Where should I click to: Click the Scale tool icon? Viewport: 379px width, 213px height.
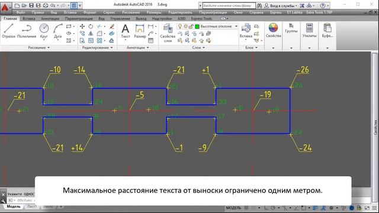(91, 41)
